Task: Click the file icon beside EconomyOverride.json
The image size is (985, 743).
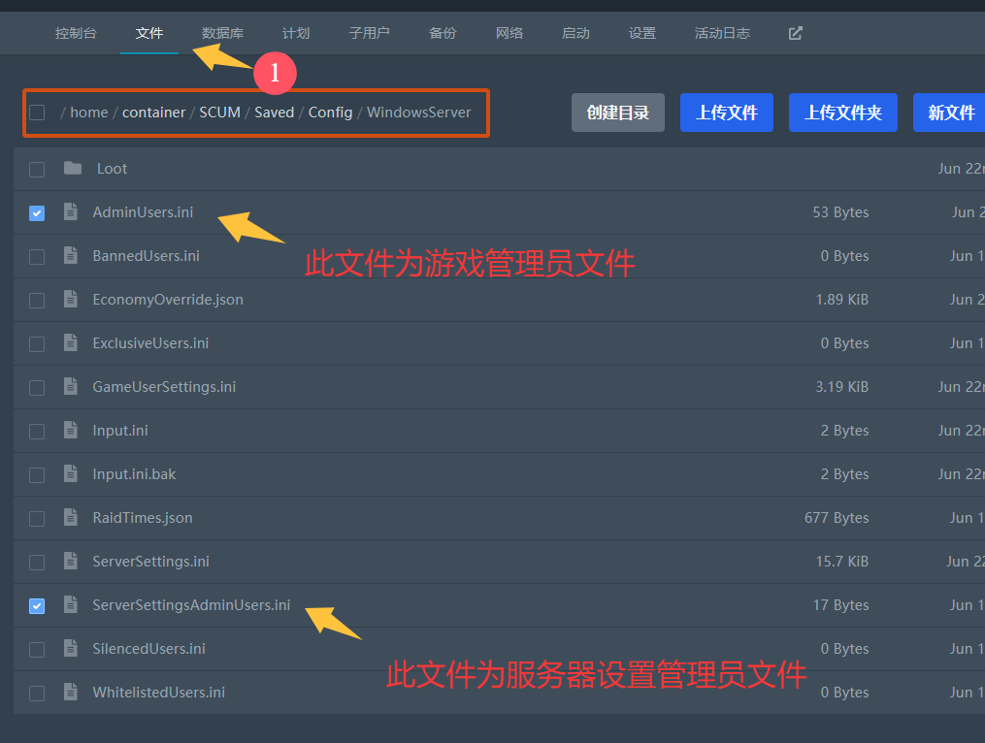Action: [70, 299]
